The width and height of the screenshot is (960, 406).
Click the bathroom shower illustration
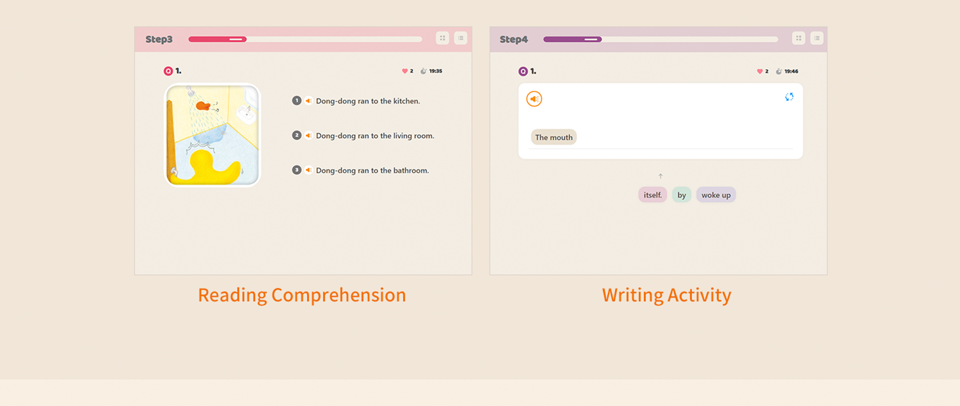[x=212, y=136]
